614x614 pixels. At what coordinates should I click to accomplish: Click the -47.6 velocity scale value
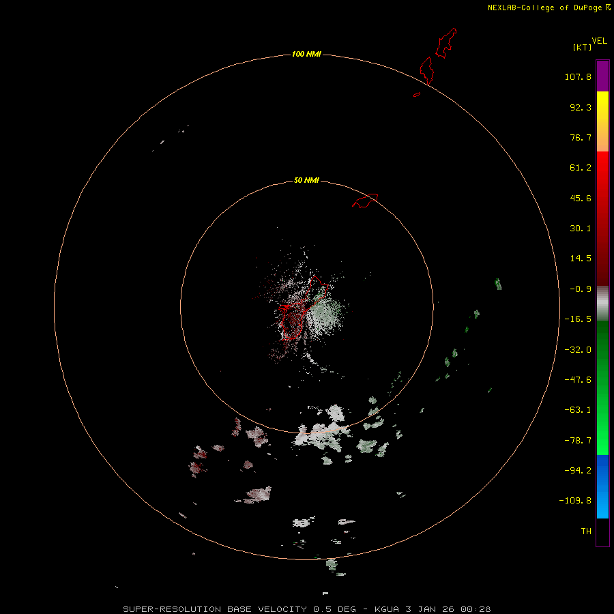click(x=578, y=380)
